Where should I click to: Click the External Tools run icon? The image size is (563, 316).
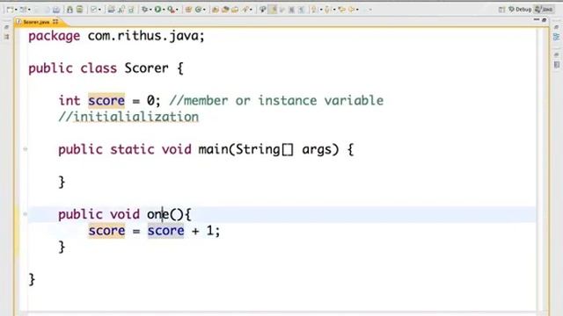coord(171,10)
